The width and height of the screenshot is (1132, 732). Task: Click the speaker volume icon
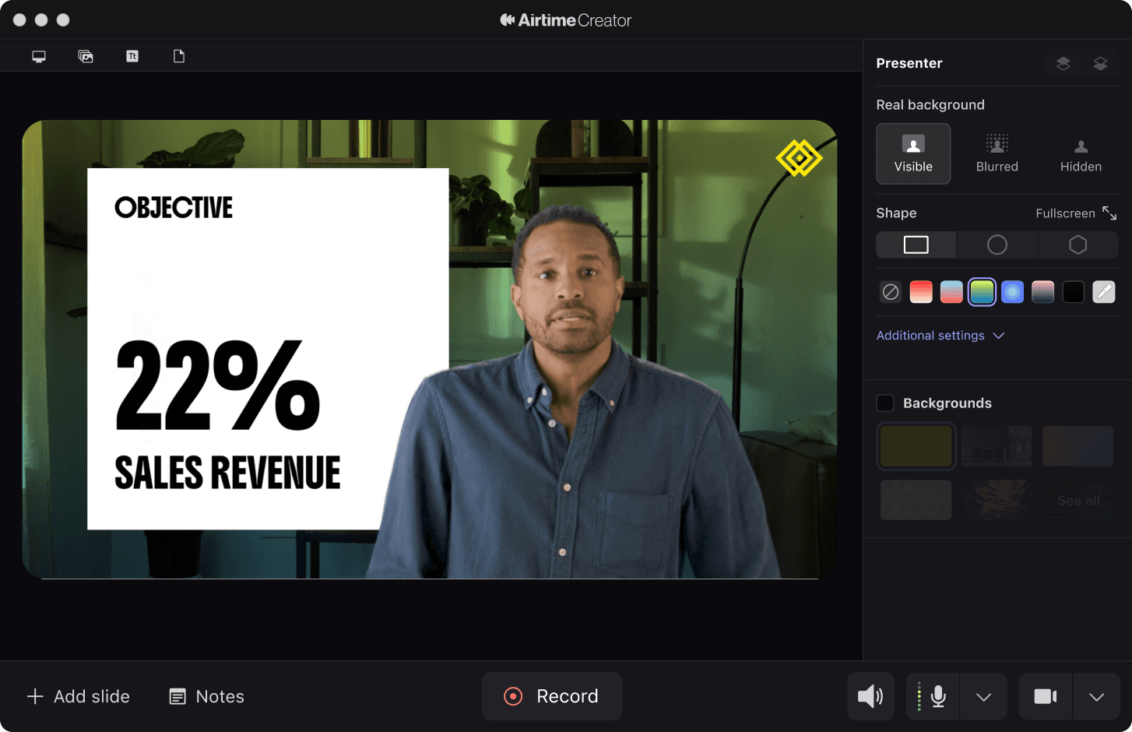pos(870,696)
